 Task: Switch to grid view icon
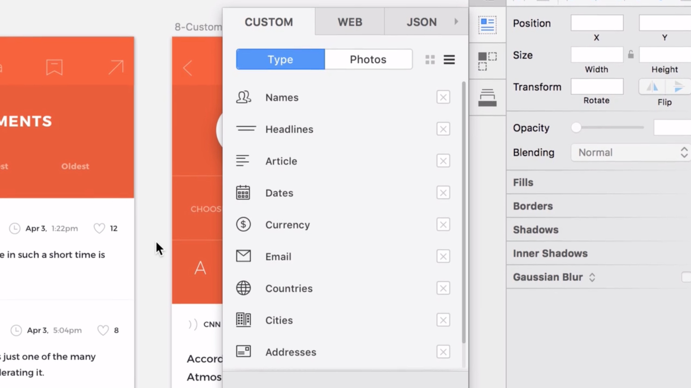click(x=430, y=60)
